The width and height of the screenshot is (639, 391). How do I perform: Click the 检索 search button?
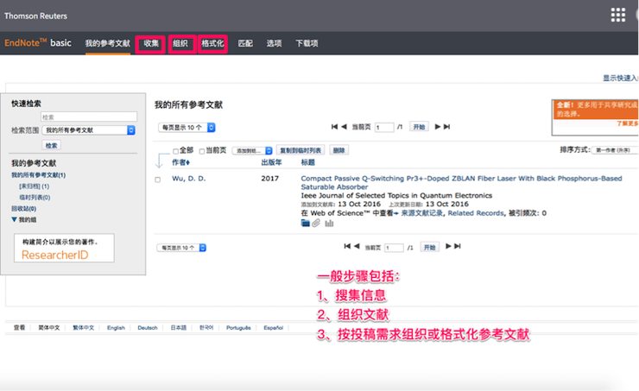coord(51,145)
